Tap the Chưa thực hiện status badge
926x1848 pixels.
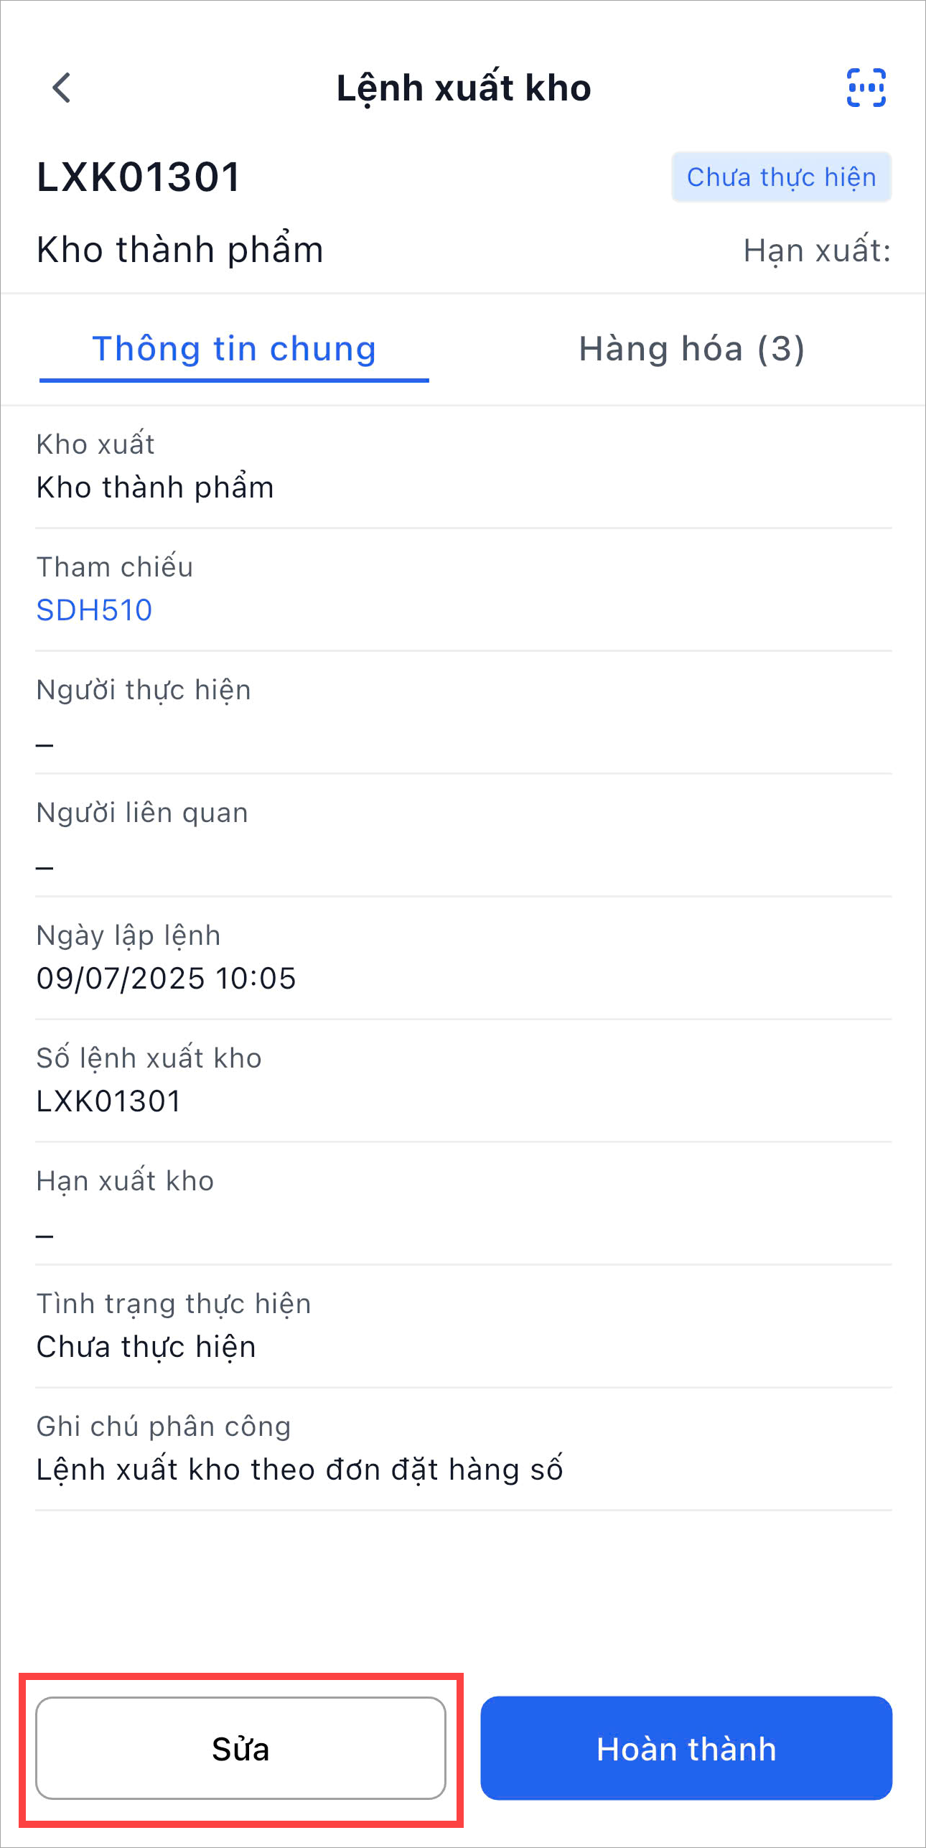tap(781, 177)
